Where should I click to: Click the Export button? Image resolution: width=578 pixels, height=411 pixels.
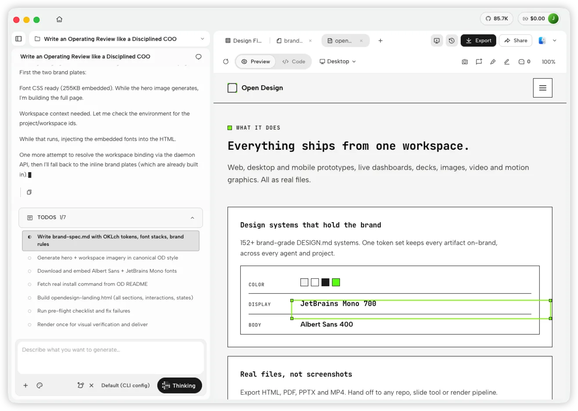point(478,40)
